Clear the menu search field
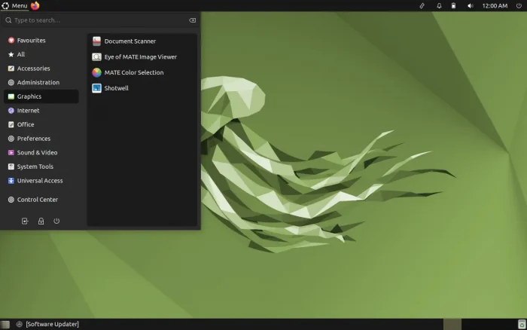Screen dimensions: 527x330 (x=192, y=20)
